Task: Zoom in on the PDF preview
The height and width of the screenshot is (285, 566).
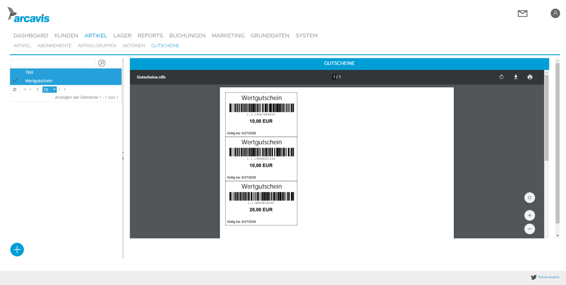Action: click(529, 215)
